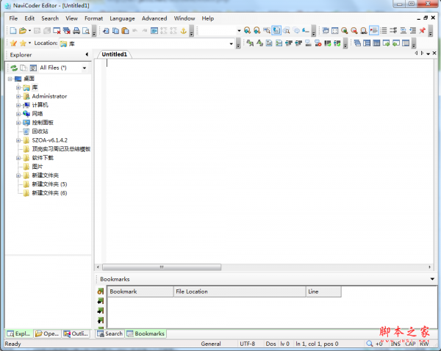Toggle INS insert mode in status bar
The height and width of the screenshot is (351, 441).
pos(395,344)
